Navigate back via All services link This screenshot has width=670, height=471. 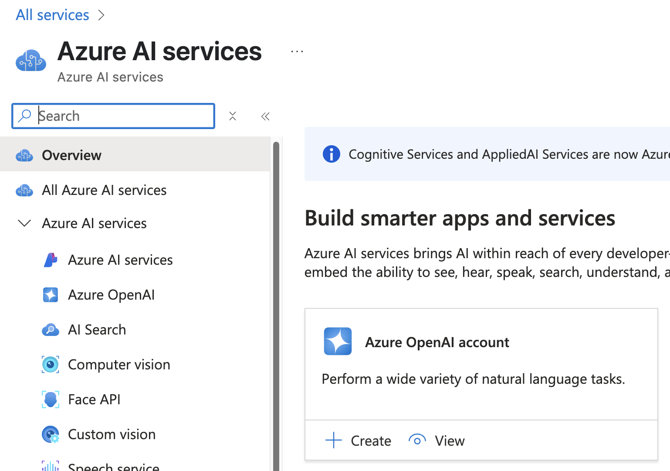[x=52, y=14]
